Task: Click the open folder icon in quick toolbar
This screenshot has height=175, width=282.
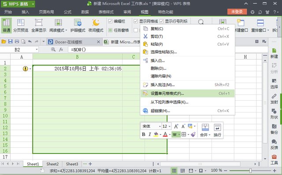Action: (x=4, y=42)
